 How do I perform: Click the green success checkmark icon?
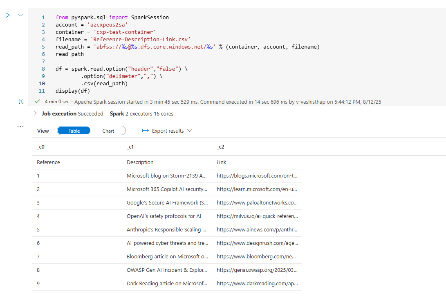(x=37, y=101)
